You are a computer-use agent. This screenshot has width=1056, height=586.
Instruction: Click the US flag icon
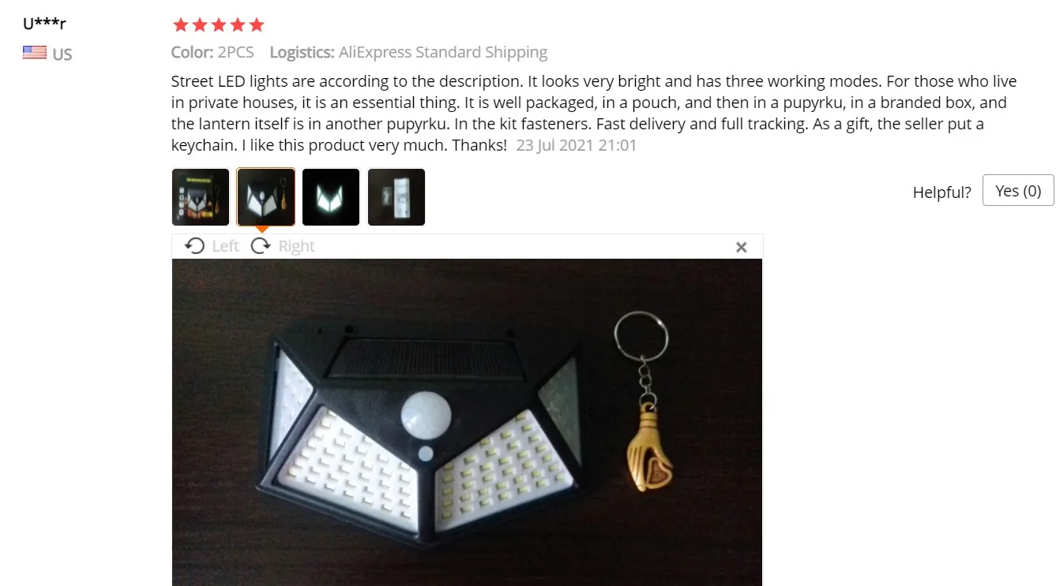click(x=35, y=53)
